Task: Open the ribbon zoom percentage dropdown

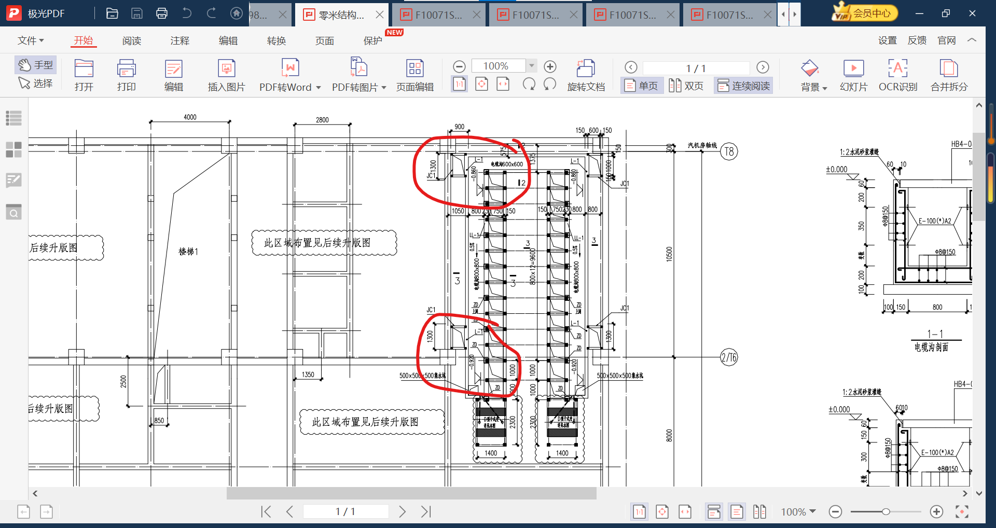Action: tap(532, 66)
